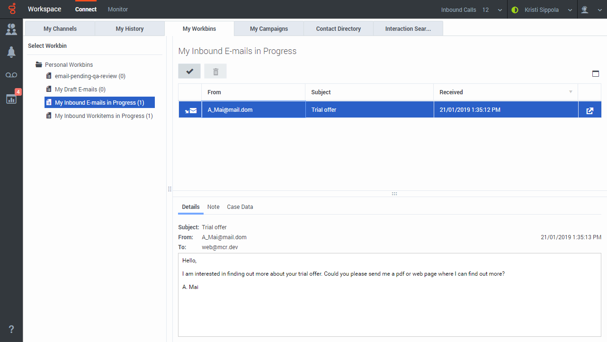Select the Monitor menu item
The height and width of the screenshot is (342, 607).
coord(118,9)
